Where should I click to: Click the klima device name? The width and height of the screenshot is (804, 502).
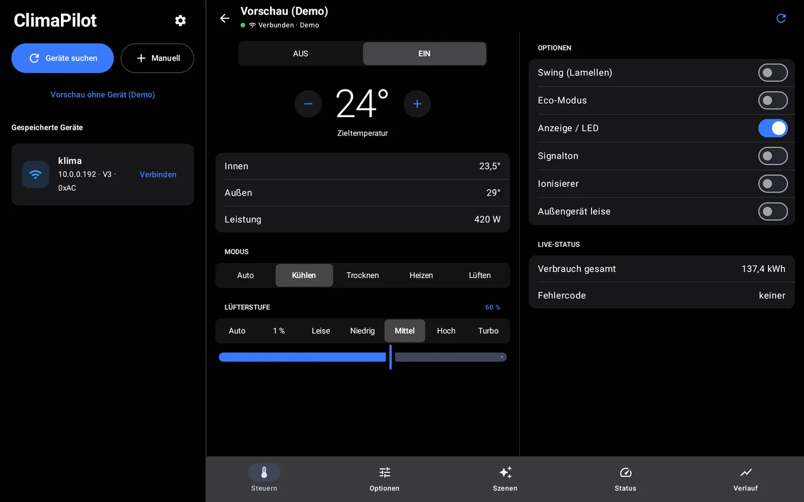[70, 161]
